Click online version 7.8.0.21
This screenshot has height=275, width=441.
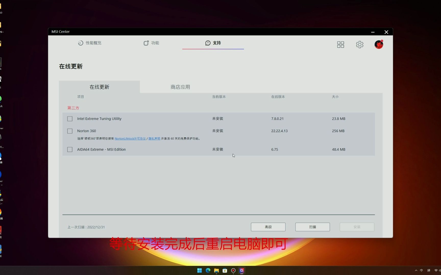pos(277,119)
